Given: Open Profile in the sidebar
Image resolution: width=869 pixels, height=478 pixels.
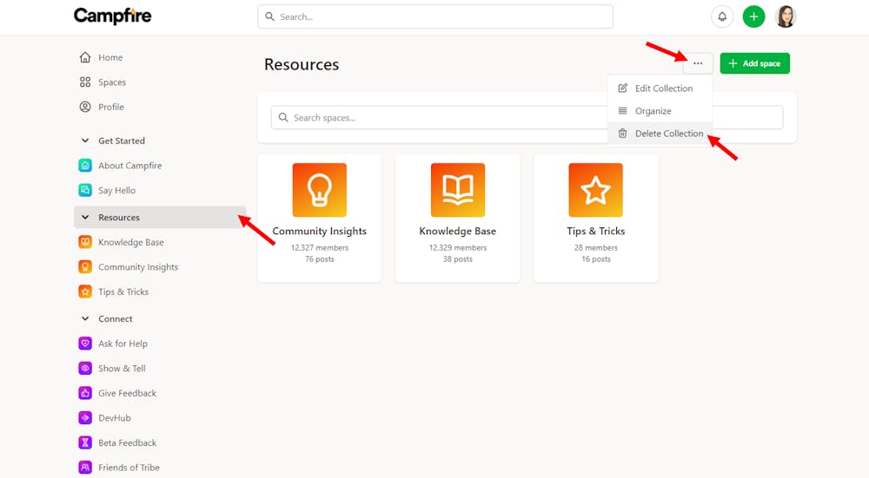Looking at the screenshot, I should [111, 107].
